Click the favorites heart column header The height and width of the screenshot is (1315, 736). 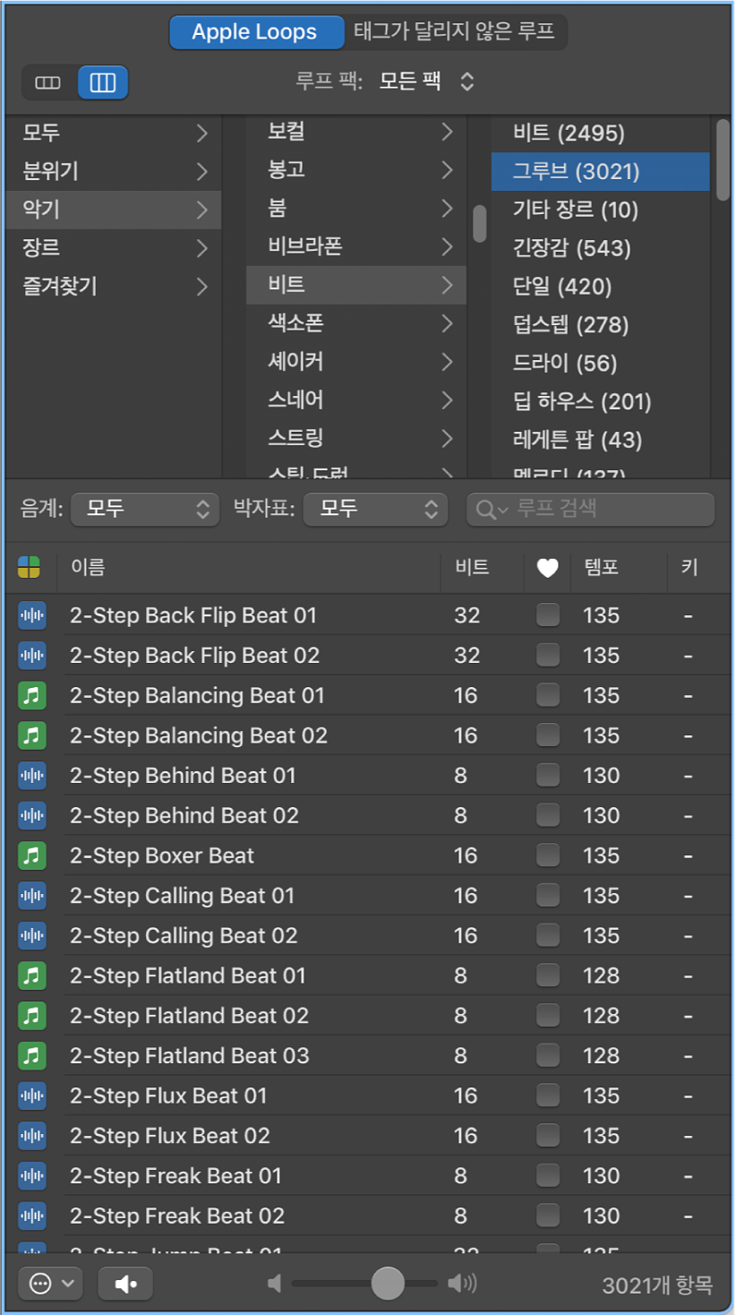point(547,567)
